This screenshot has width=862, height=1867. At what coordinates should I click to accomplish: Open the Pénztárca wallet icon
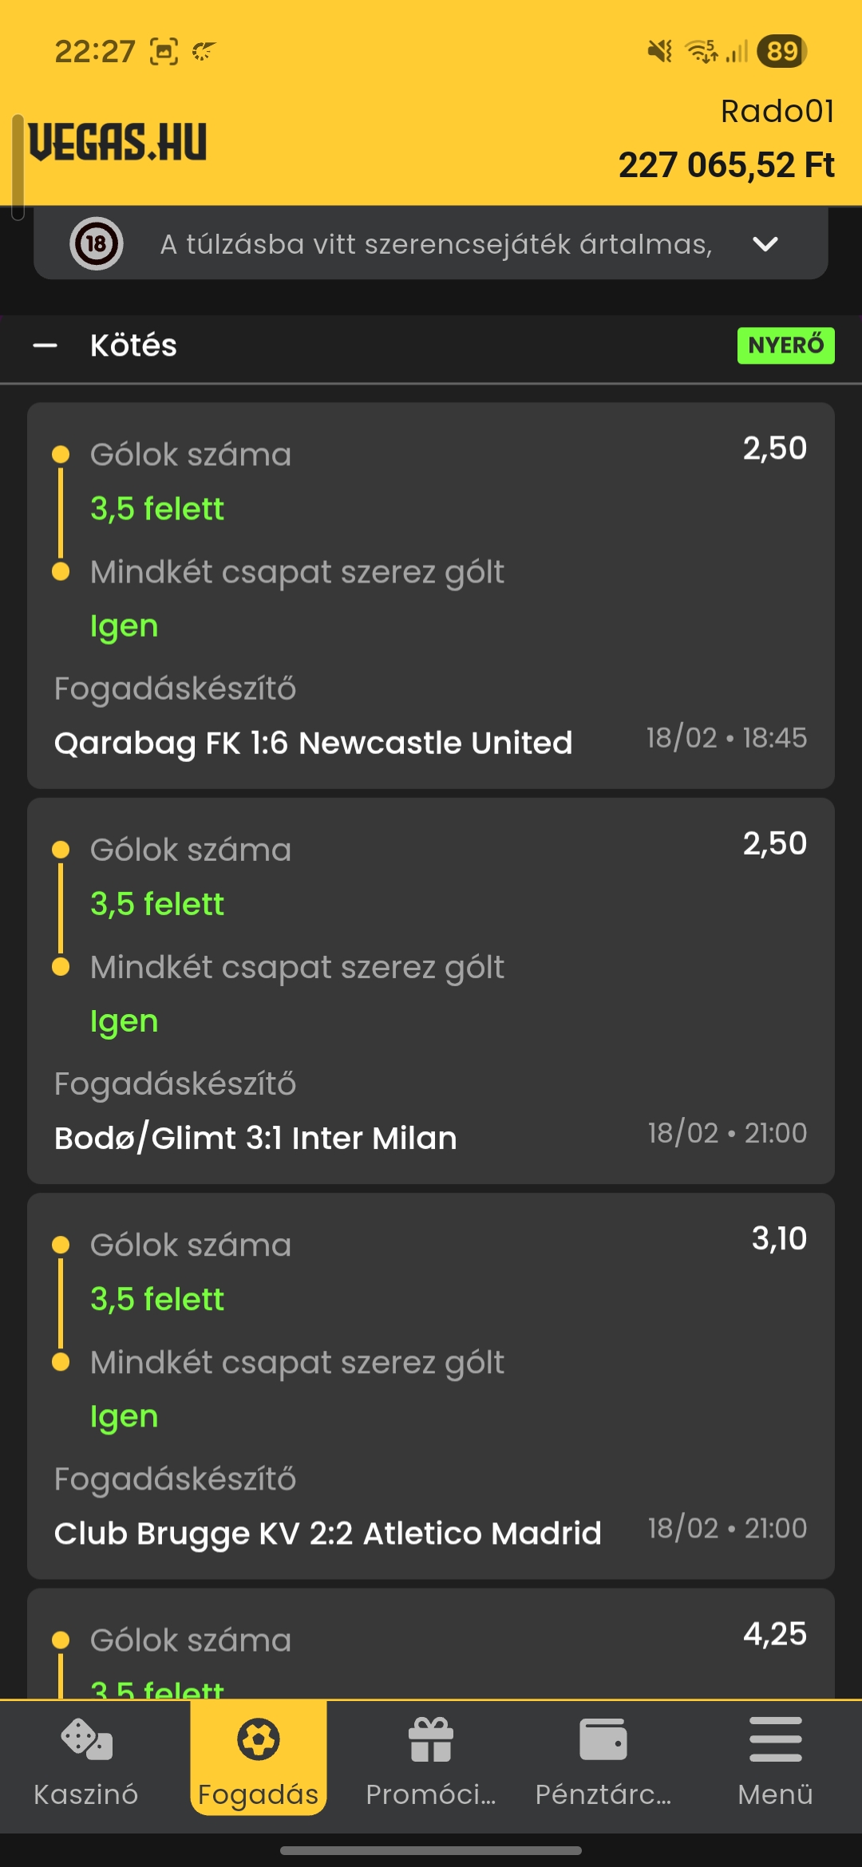click(x=603, y=1739)
